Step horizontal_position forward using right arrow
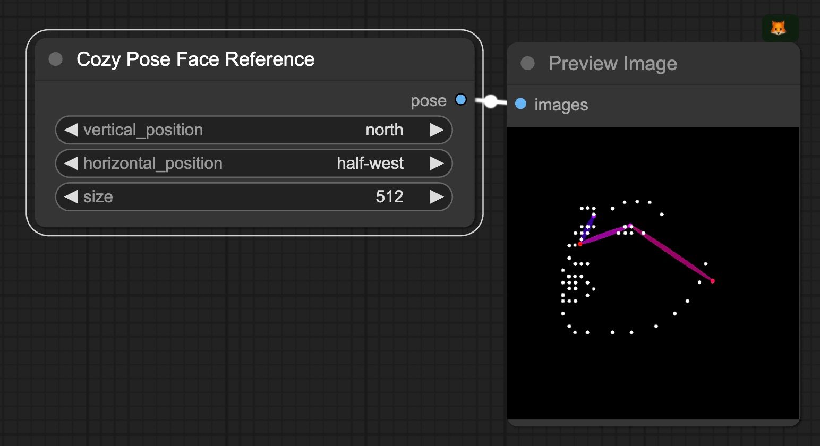 coord(437,164)
